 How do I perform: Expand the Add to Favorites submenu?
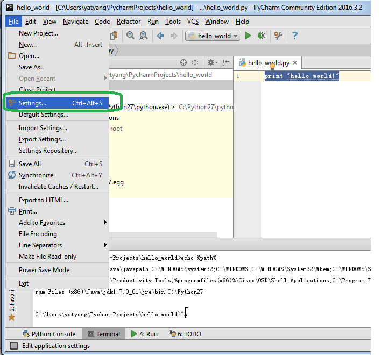click(105, 222)
